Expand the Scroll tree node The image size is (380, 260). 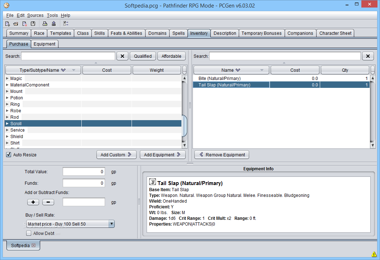tap(7, 123)
